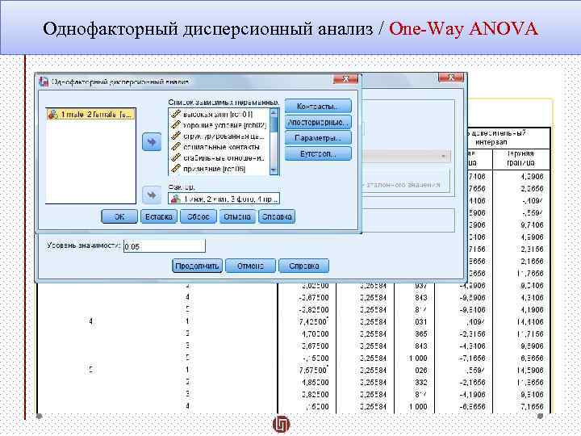The height and width of the screenshot is (436, 581).
Task: Click the upper bound value 6,8656
Action: [532, 358]
